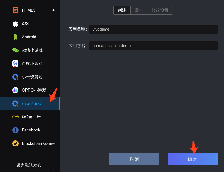Image resolution: width=224 pixels, height=172 pixels.
Task: Click the Baidu paw icon
Action: (x=15, y=64)
